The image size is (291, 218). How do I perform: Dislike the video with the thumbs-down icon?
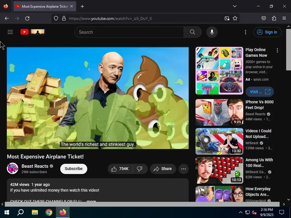coord(140,169)
